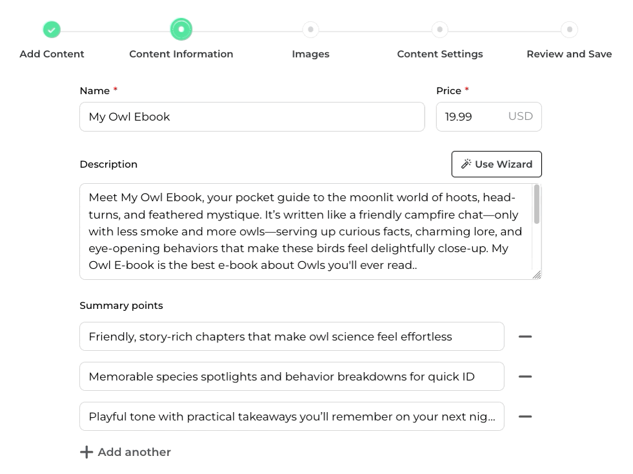
Task: Select the Content Settings step label
Action: (x=439, y=54)
